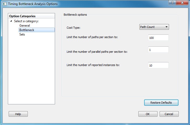Select the Bottleneck category in the tree
The image size is (190, 125).
pos(27,30)
